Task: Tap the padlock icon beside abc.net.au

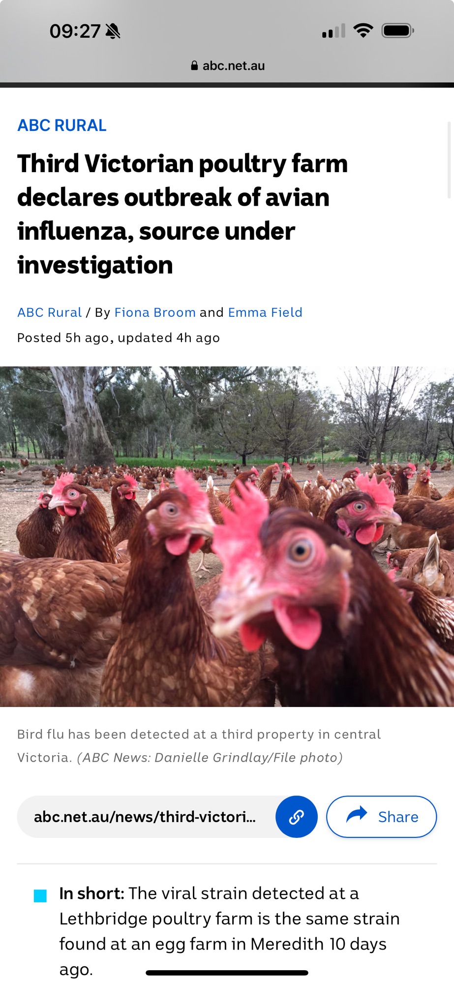Action: [194, 65]
